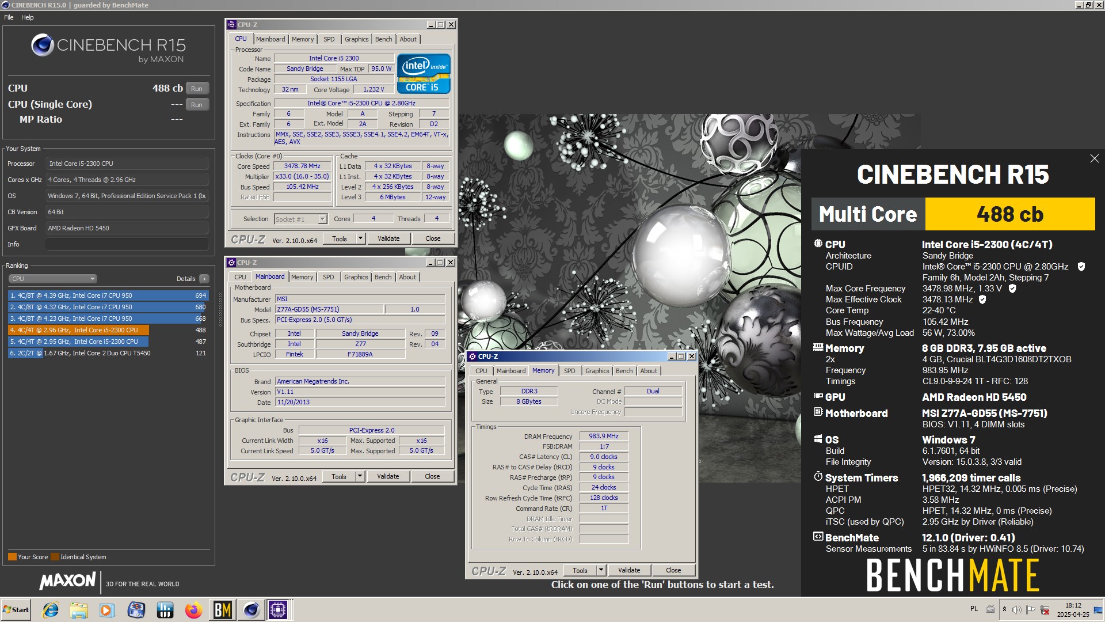1105x622 pixels.
Task: Open the volume speaker tray icon
Action: [1017, 609]
